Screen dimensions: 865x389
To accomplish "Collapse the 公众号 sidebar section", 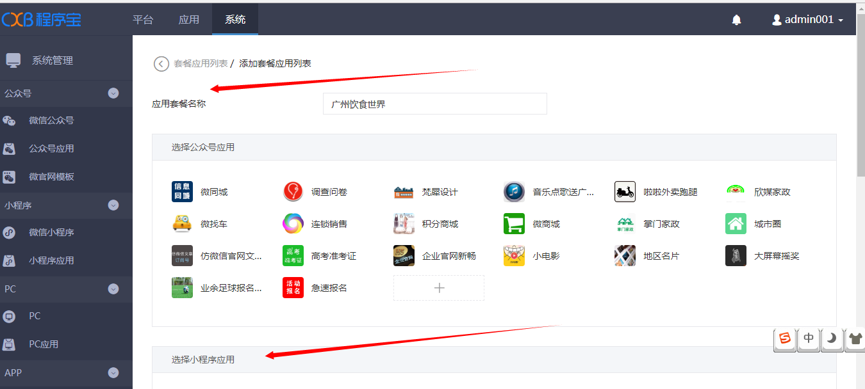I will coord(113,93).
